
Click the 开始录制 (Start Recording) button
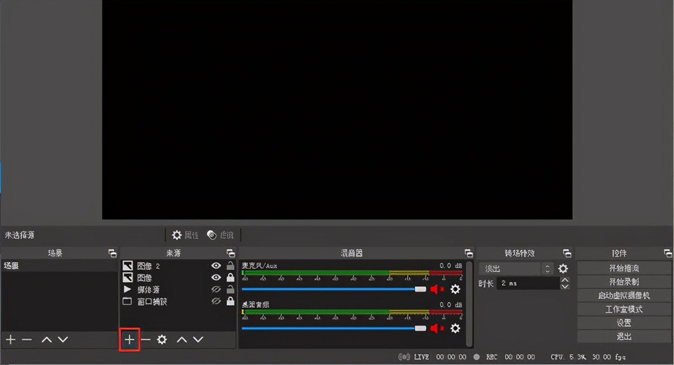tap(624, 282)
